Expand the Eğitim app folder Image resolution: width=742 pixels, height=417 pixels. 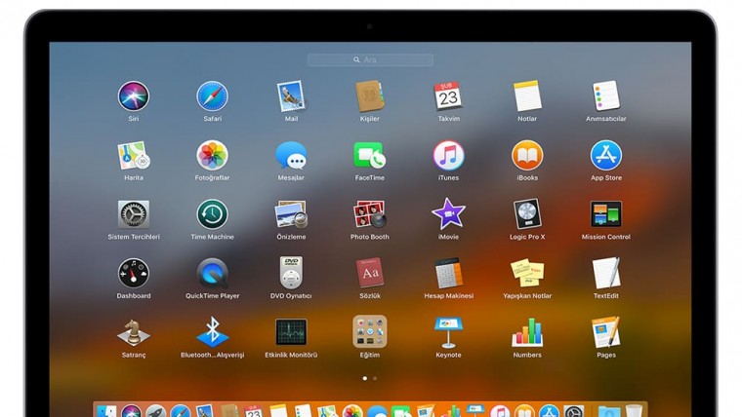click(x=370, y=332)
